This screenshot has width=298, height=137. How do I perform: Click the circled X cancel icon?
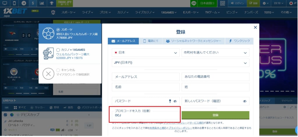(48, 74)
